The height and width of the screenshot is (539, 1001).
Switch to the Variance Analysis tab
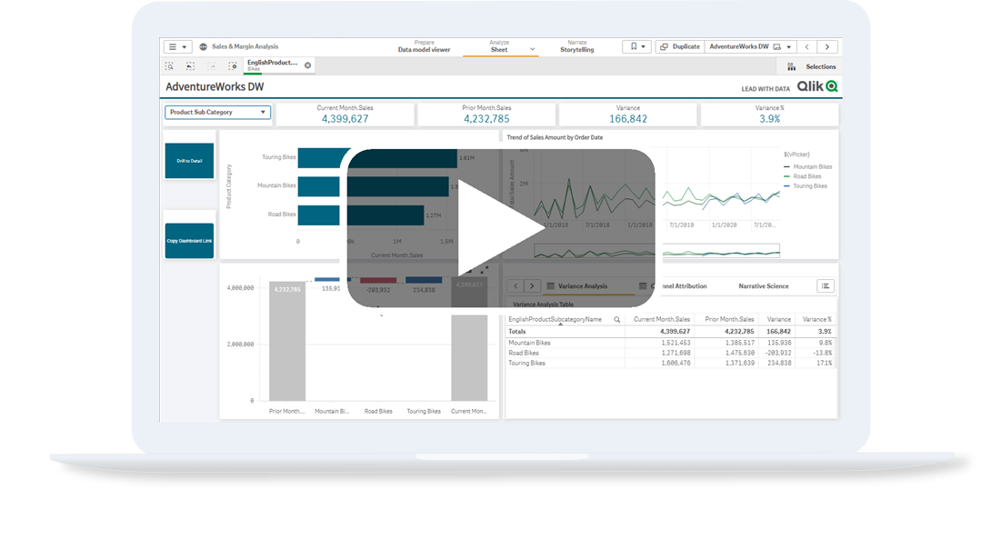point(582,286)
